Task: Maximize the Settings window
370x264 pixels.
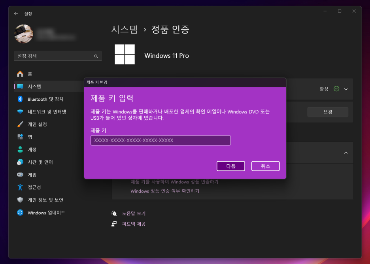Action: [x=340, y=11]
